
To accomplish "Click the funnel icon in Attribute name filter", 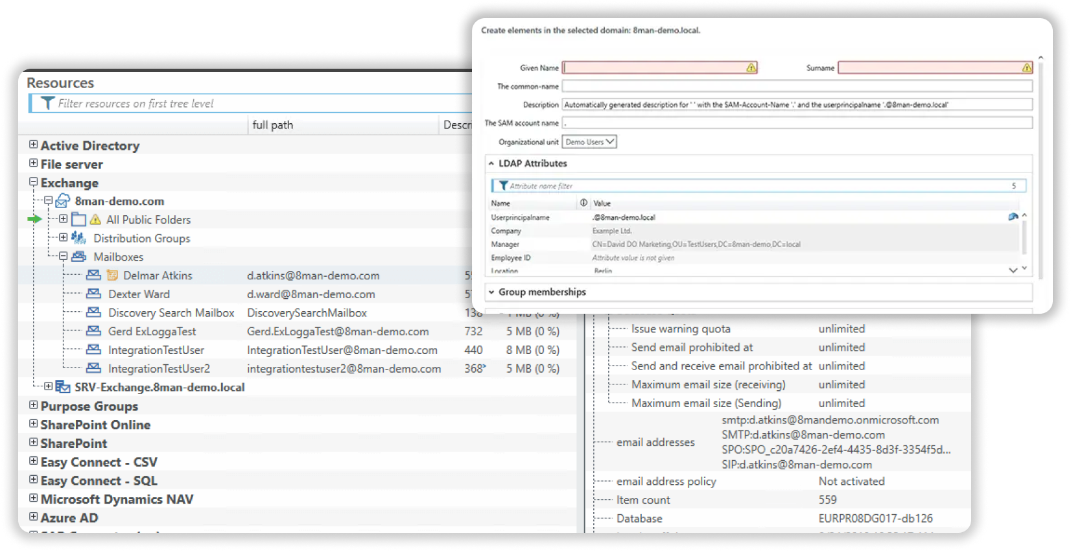I will pyautogui.click(x=503, y=185).
